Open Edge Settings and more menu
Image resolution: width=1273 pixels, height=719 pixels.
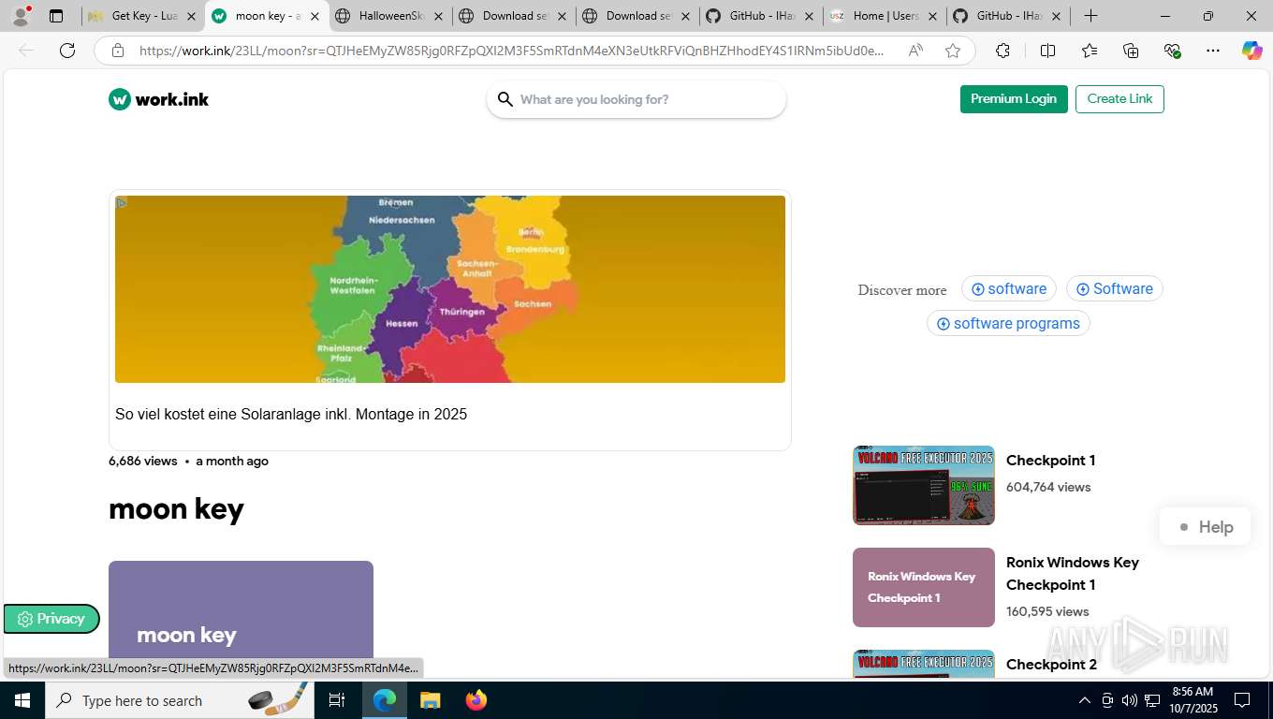click(1213, 51)
